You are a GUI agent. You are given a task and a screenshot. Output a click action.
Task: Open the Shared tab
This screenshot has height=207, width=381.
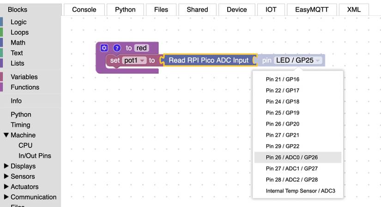pos(197,10)
